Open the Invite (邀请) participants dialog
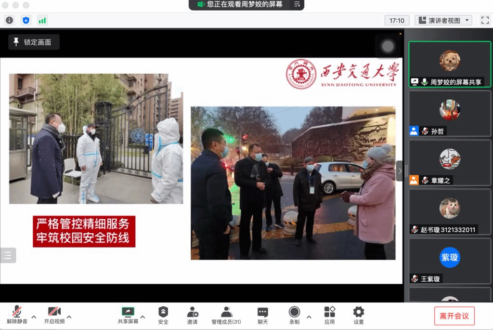The height and width of the screenshot is (330, 493). tap(193, 315)
